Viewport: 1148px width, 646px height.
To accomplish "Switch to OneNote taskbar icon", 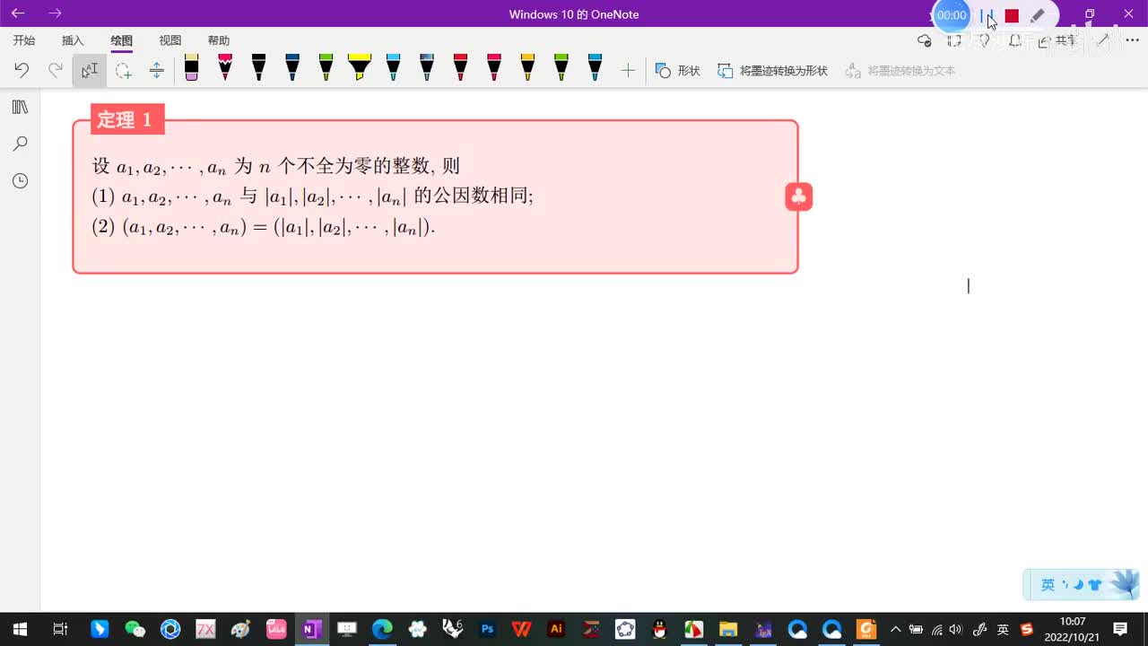I will (x=312, y=629).
